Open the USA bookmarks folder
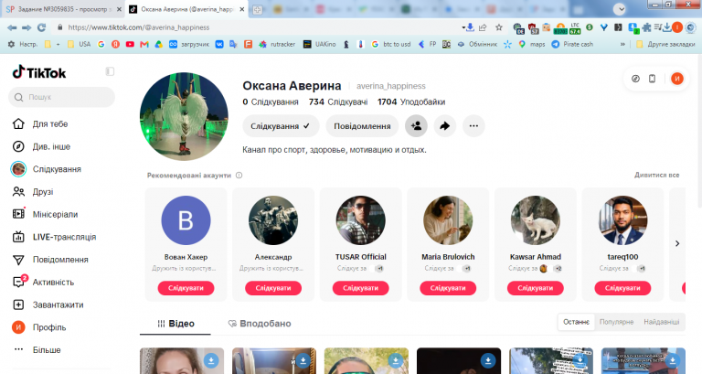This screenshot has width=702, height=374. pyautogui.click(x=79, y=44)
